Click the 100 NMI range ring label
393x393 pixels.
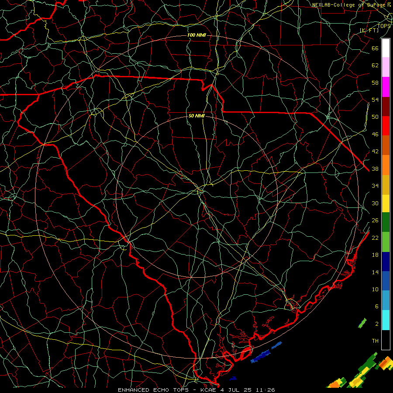tap(196, 35)
